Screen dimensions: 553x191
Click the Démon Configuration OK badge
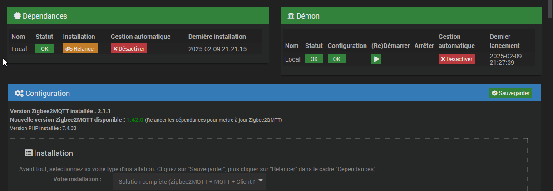(337, 59)
